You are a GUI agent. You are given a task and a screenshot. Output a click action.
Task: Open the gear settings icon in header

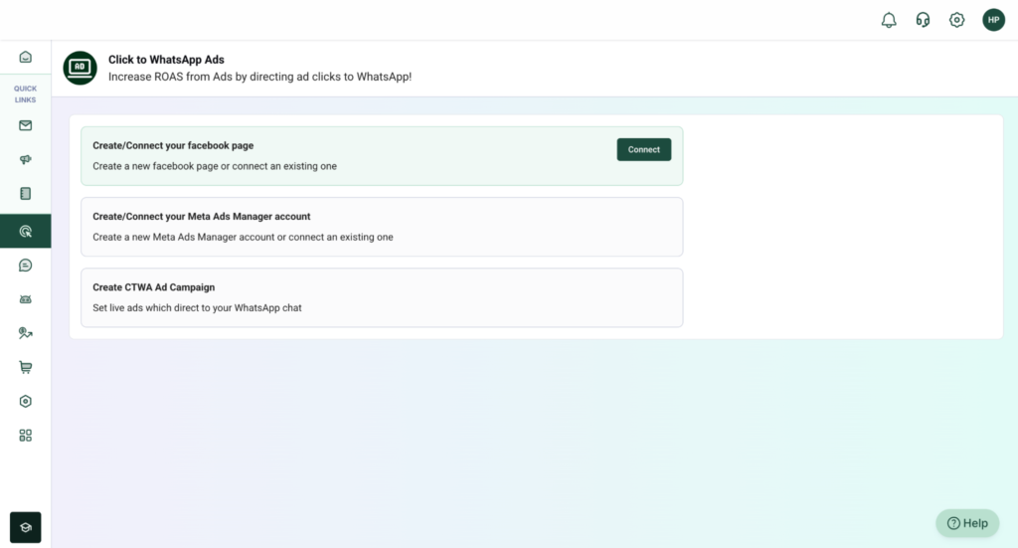(957, 20)
